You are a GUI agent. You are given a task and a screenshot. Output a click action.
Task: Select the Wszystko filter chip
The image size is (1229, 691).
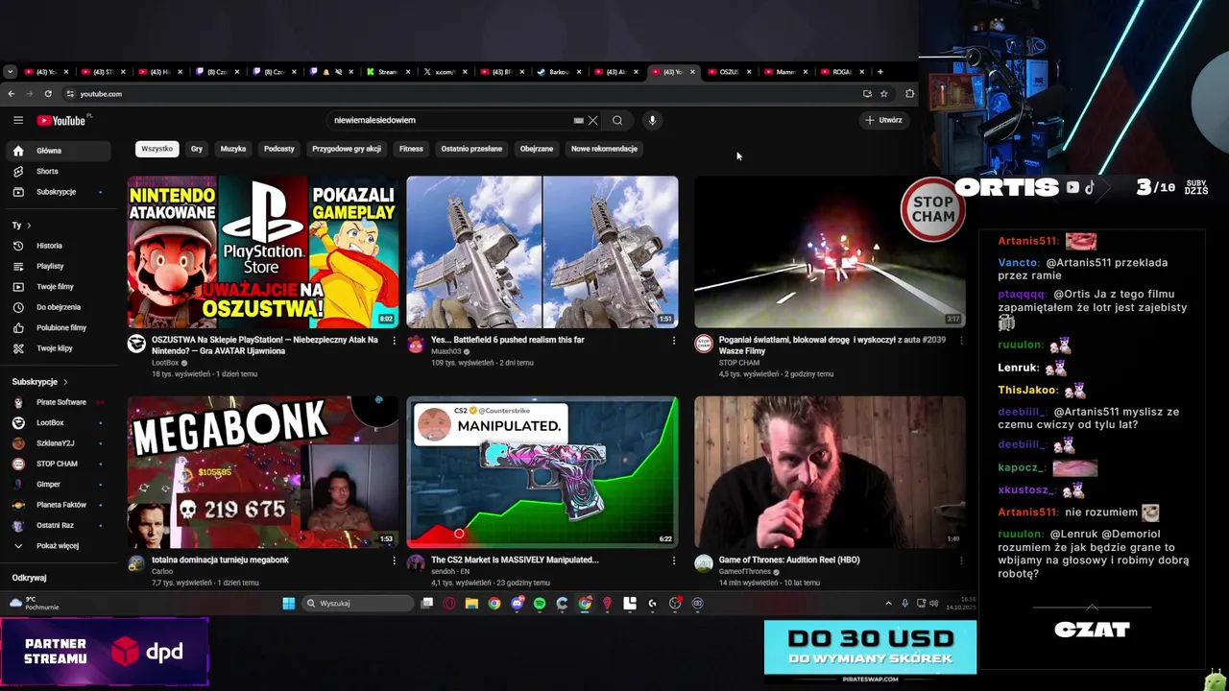tap(157, 149)
